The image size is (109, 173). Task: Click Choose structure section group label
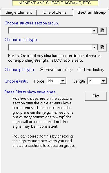[x=32, y=23]
